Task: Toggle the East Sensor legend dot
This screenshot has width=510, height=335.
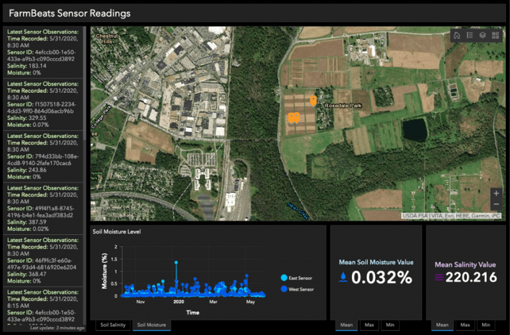Action: point(284,278)
